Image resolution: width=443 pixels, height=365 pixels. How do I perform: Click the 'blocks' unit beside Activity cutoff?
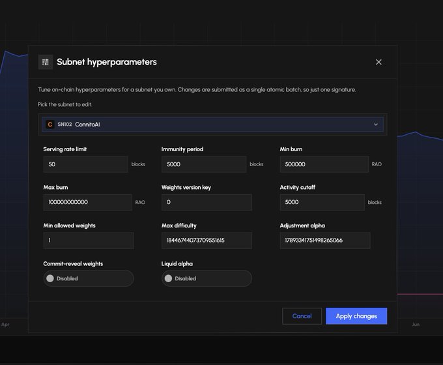click(375, 202)
